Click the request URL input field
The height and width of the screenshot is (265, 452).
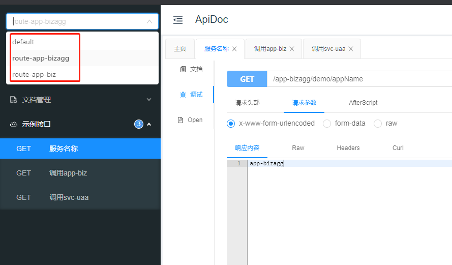[356, 79]
